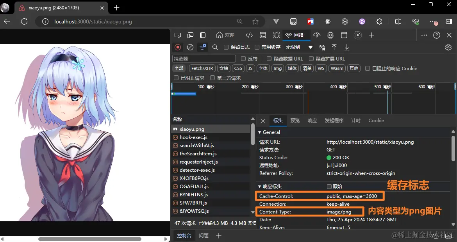Open the Sources bug debugger icon
This screenshot has width=457, height=242.
tap(276, 35)
